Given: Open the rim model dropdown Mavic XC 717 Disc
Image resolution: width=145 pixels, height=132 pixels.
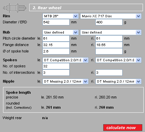Looking at the screenshot, I should tap(111, 16).
